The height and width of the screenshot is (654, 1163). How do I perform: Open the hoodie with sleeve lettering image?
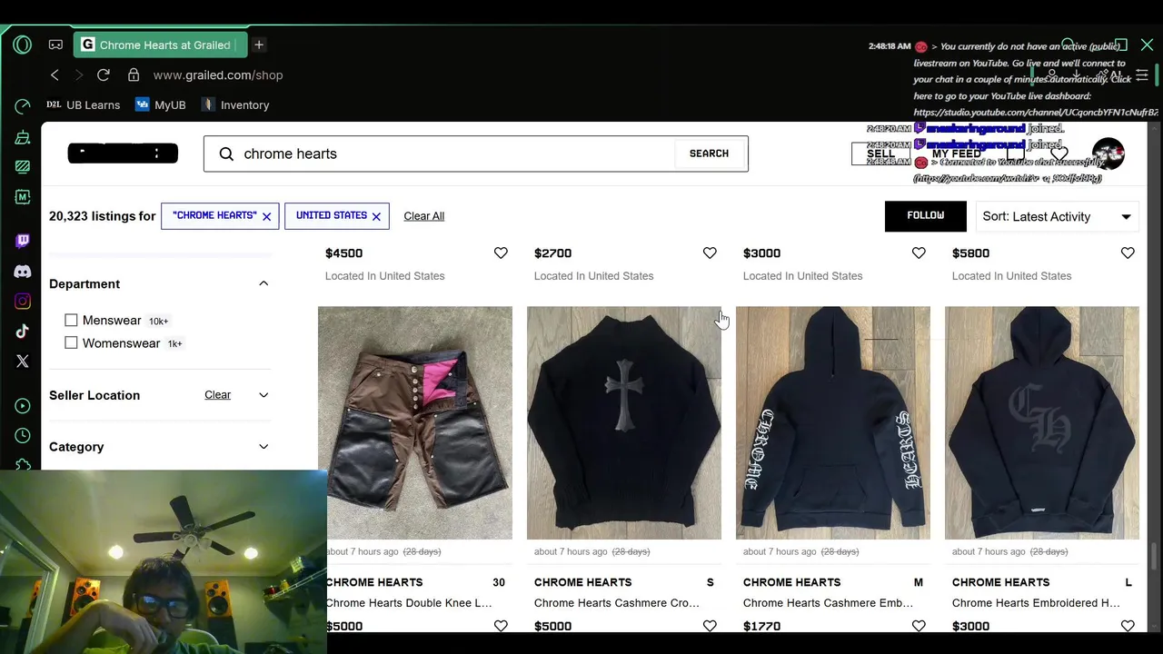[x=833, y=422]
